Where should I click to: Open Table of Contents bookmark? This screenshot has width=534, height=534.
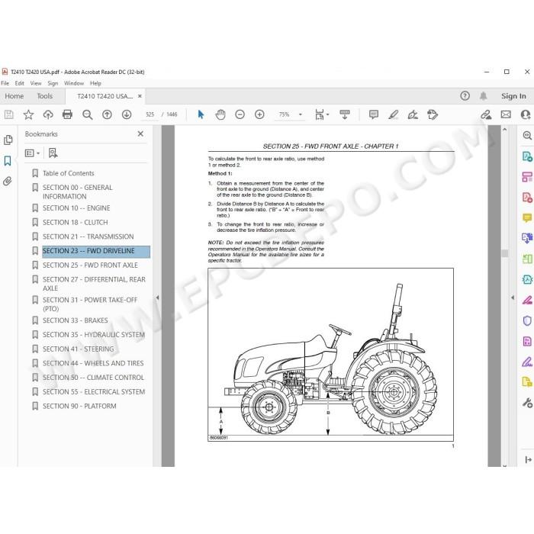click(69, 173)
